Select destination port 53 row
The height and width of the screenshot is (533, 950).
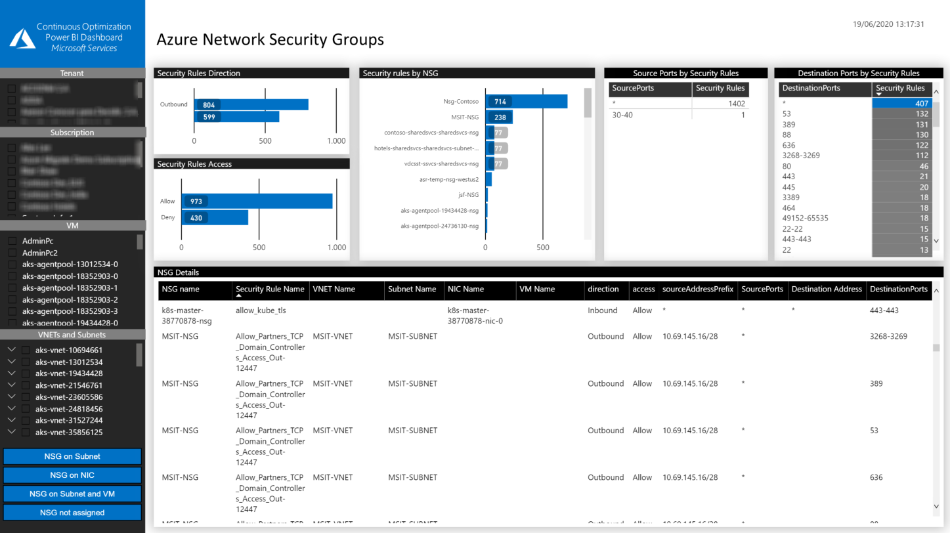pyautogui.click(x=855, y=114)
